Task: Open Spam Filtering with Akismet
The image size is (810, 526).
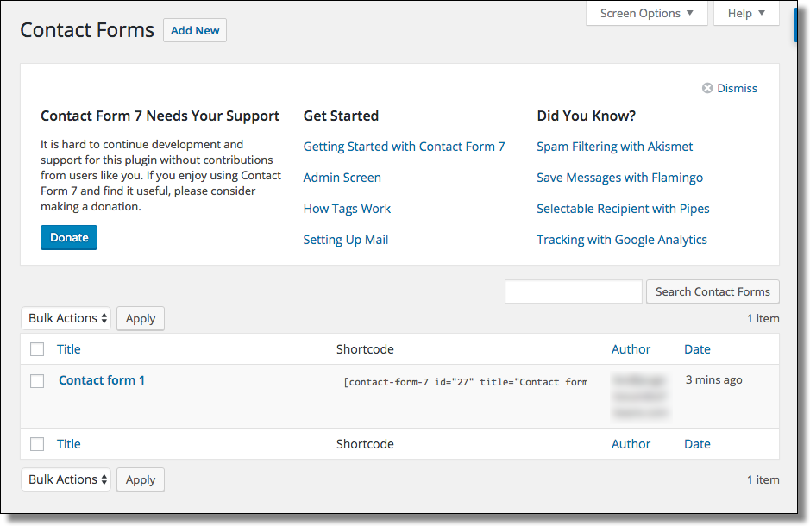Action: pyautogui.click(x=614, y=146)
